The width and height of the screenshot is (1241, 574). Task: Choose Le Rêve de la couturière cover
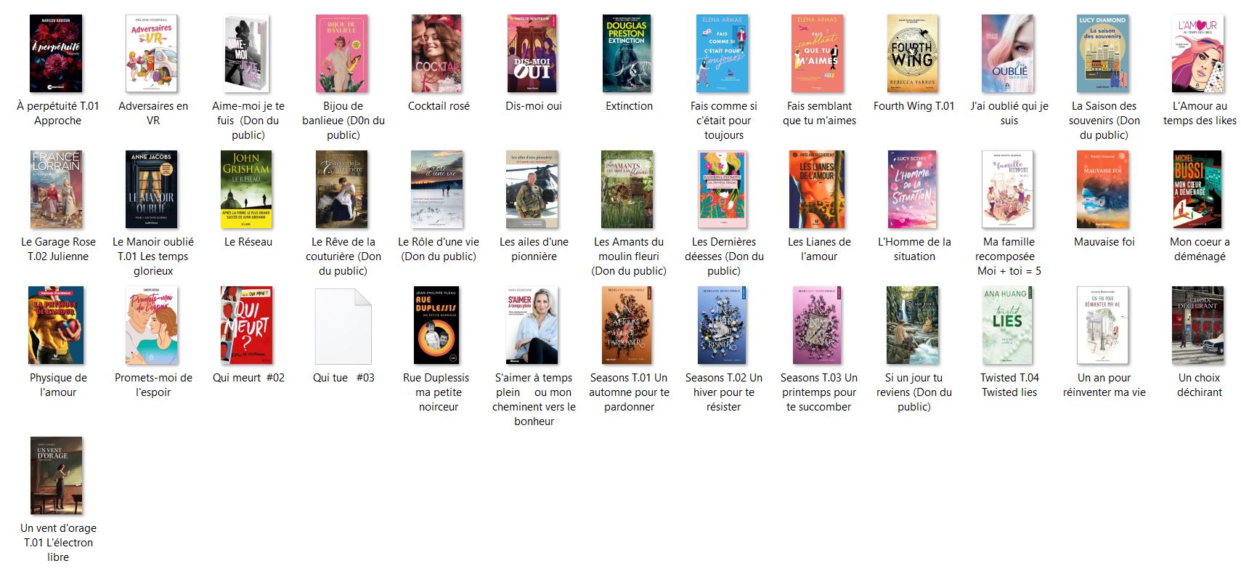pyautogui.click(x=343, y=190)
